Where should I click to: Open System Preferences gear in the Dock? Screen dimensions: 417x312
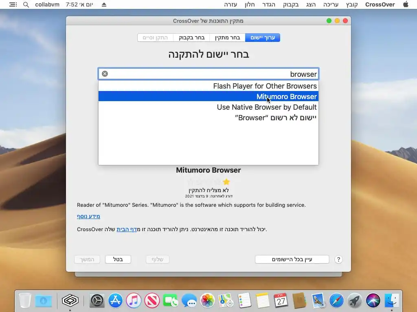click(x=97, y=301)
